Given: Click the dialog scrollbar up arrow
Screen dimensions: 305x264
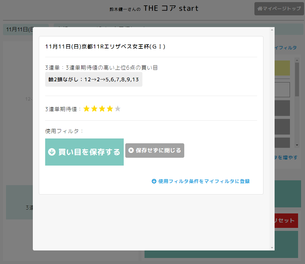Looking at the screenshot, I should (272, 30).
